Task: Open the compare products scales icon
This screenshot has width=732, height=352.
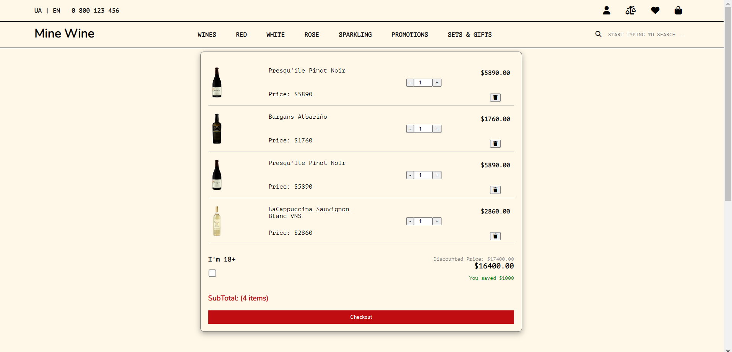Action: coord(630,10)
